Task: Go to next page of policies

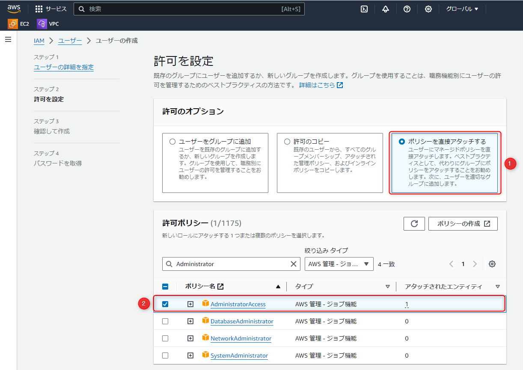Action: point(475,264)
